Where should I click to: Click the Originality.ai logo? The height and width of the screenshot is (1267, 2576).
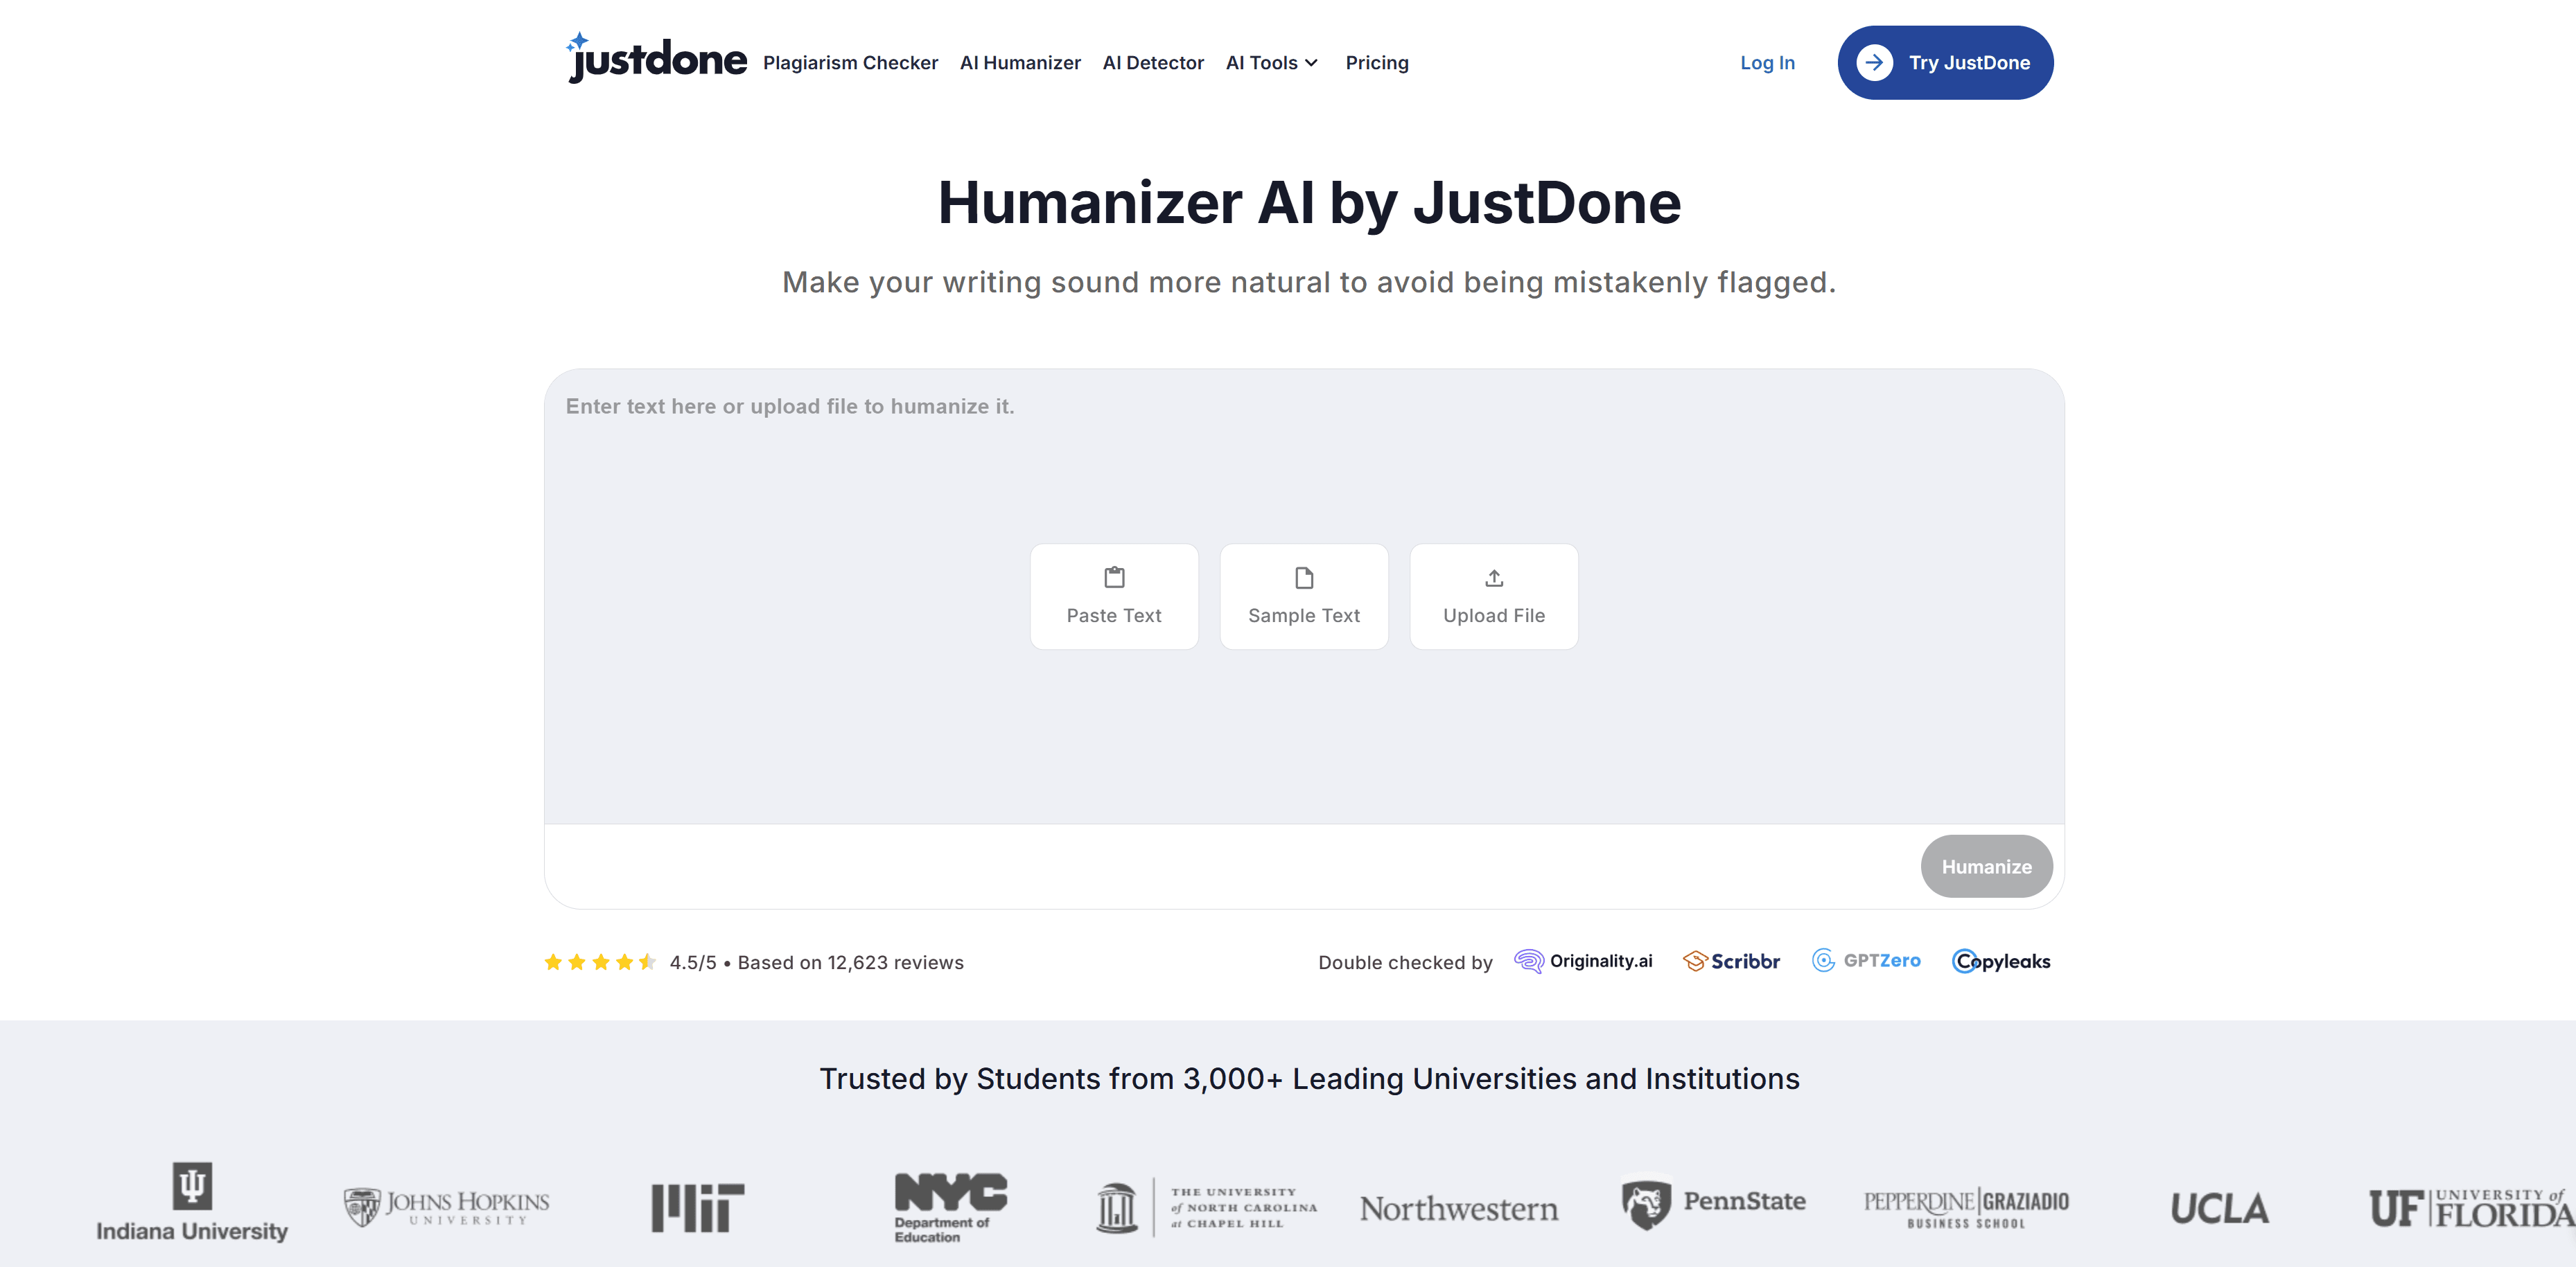coord(1583,962)
